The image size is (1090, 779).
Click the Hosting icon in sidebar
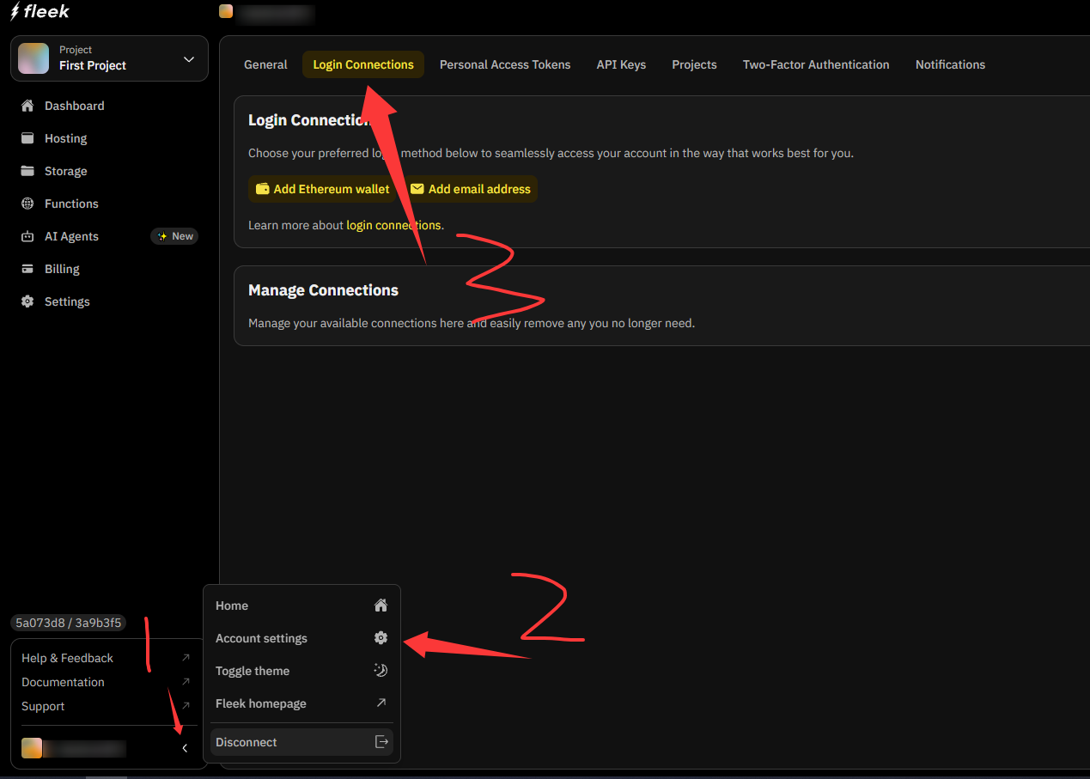tap(27, 138)
